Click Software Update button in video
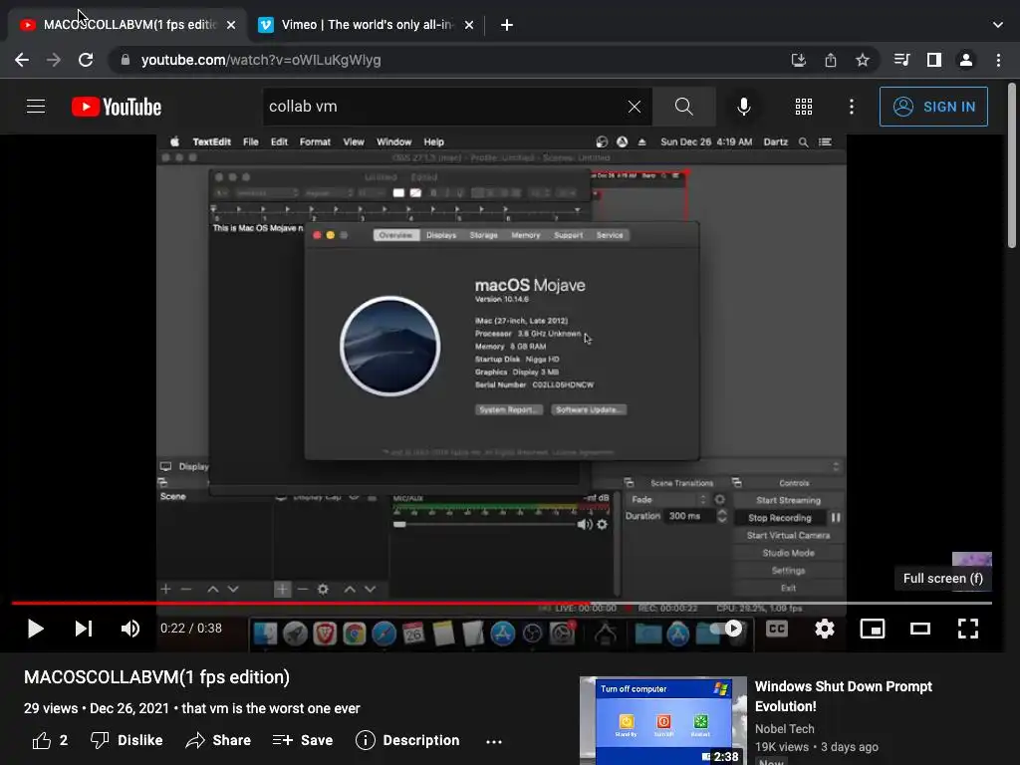 pyautogui.click(x=589, y=409)
